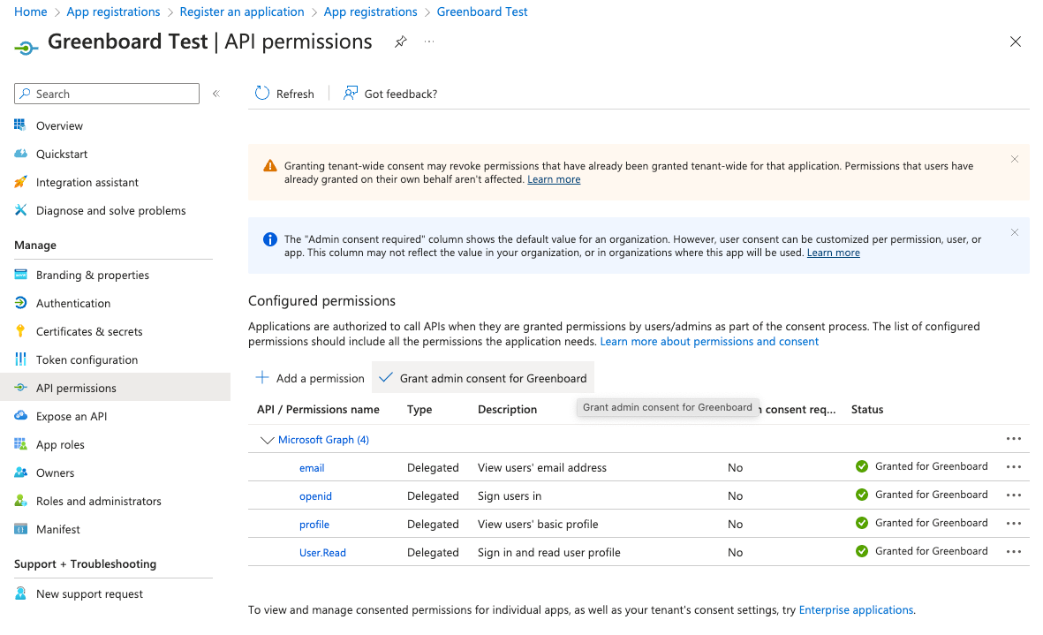
Task: Open more options for profile permission
Action: 1014,524
